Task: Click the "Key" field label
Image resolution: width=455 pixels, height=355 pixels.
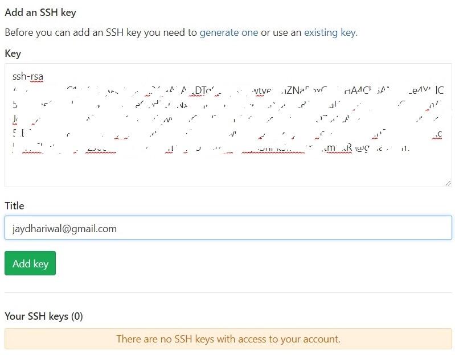Action: click(13, 53)
